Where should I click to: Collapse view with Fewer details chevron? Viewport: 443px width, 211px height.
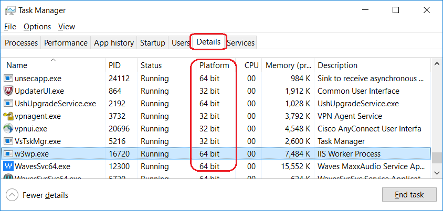(12, 195)
